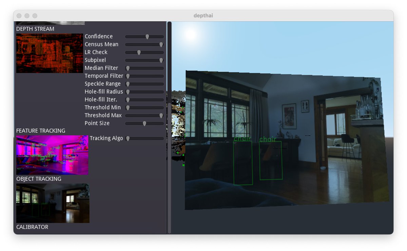Adjust the Hole-fill Iter. slider

(144, 100)
